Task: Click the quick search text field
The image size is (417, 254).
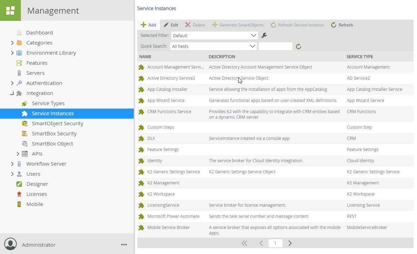Action: (x=276, y=46)
